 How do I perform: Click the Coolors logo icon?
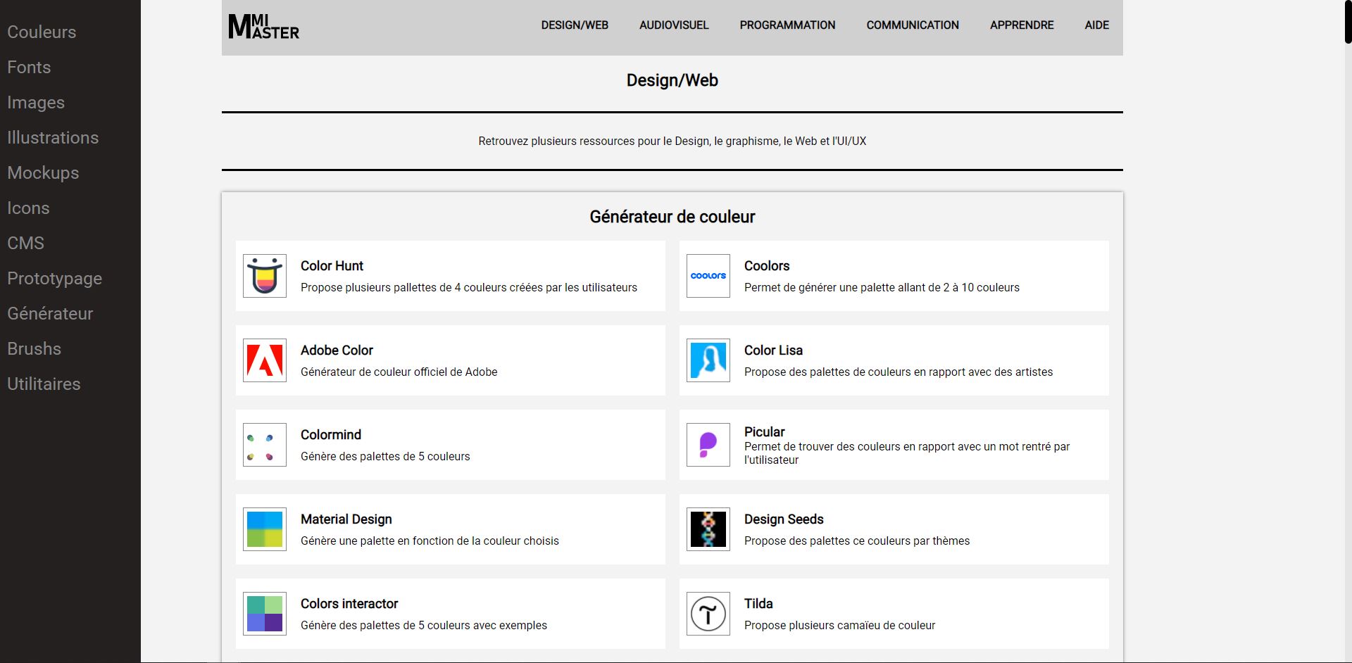(x=708, y=276)
